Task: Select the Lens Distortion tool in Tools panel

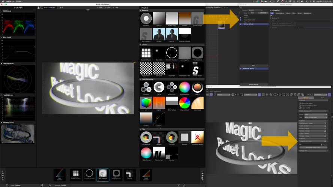Action: [197, 53]
